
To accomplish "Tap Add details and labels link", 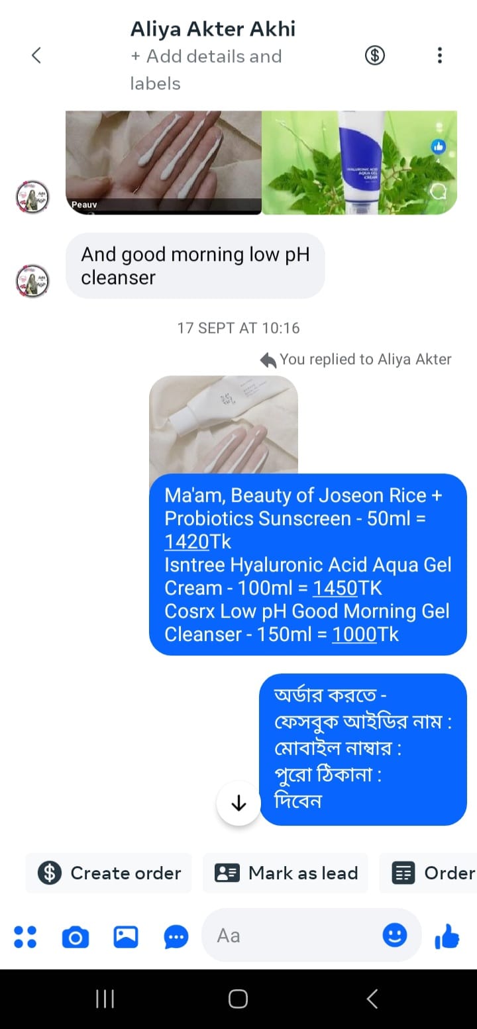I will pyautogui.click(x=206, y=70).
